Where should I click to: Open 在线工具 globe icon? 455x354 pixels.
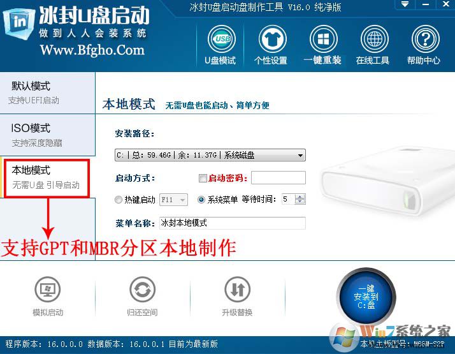pos(374,39)
